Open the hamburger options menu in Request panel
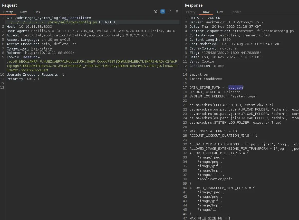Viewport: 299px width, 220px height. 177,12
